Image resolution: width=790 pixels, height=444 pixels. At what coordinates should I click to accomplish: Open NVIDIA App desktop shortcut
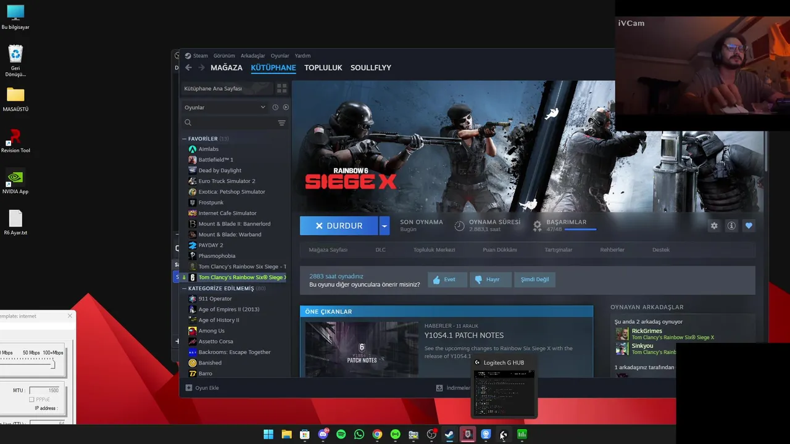[x=15, y=183]
